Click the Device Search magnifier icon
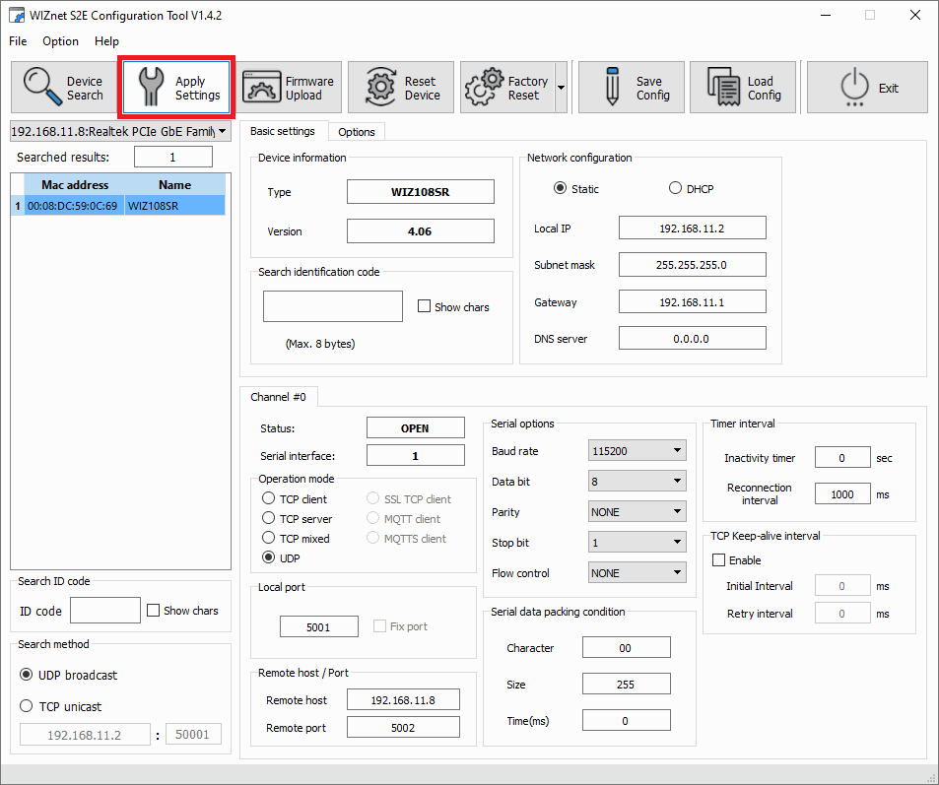 (x=41, y=88)
